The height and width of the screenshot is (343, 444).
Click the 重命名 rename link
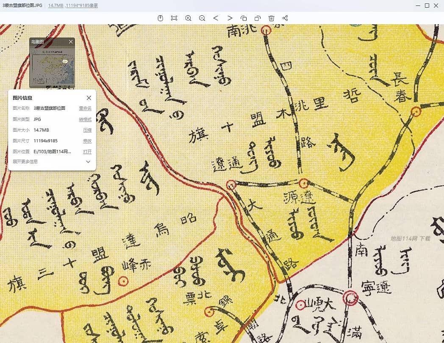tap(85, 108)
